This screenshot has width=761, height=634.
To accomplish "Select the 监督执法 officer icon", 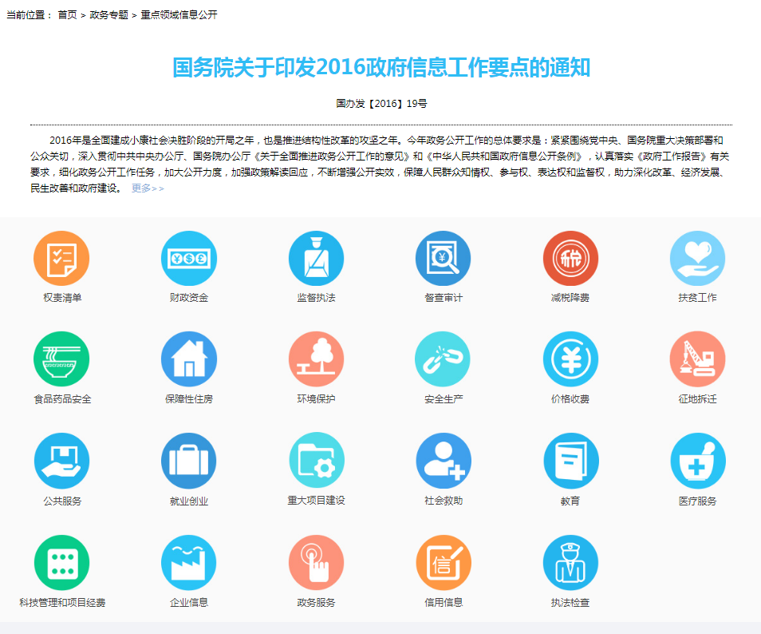I will (x=316, y=258).
